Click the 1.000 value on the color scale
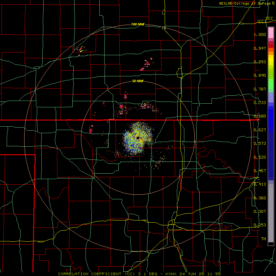This screenshot has height=276, width=276. (260, 34)
